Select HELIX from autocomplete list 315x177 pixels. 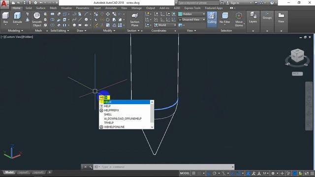coord(125,102)
